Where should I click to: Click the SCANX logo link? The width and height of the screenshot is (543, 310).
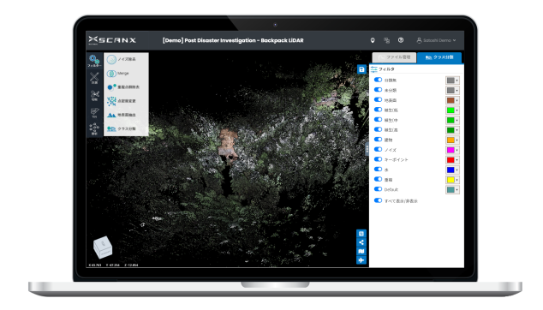(112, 40)
